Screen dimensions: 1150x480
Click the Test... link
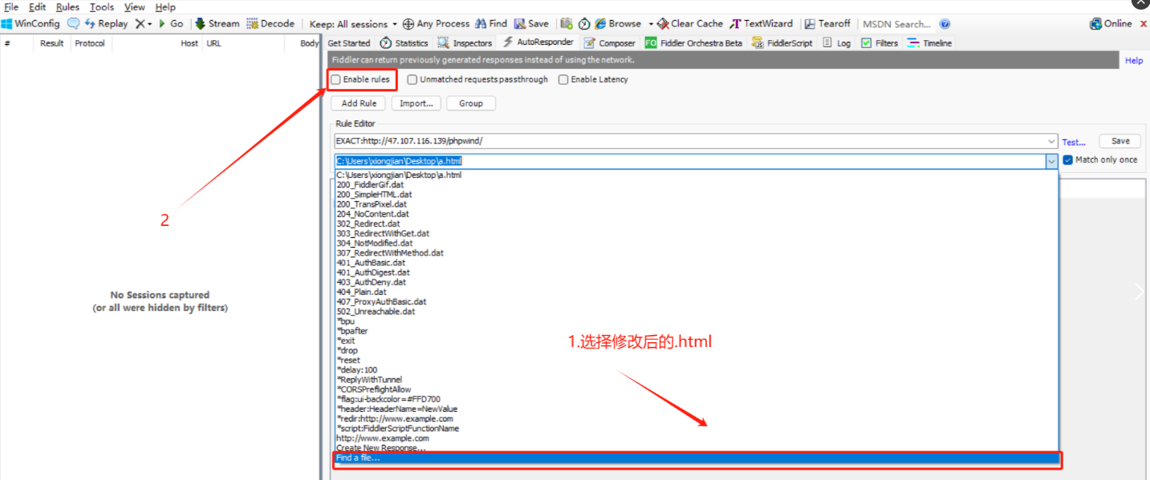(x=1074, y=142)
